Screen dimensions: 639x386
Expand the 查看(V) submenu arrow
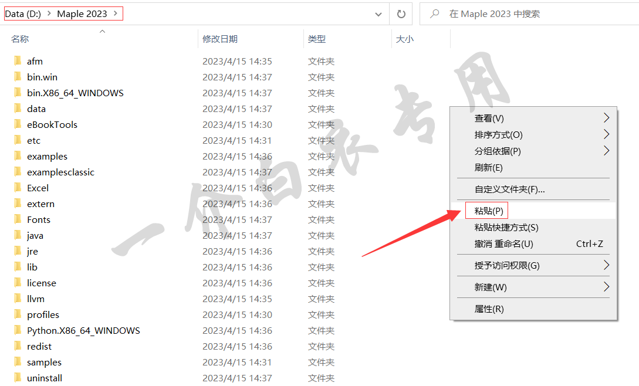tap(606, 118)
